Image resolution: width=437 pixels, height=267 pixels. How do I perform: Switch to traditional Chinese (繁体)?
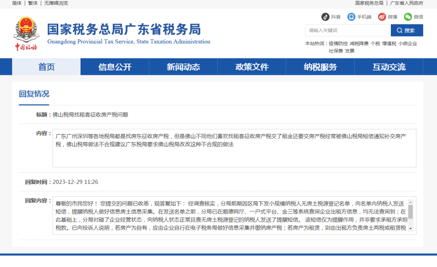33,3
